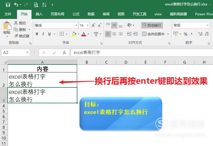
Task: Toggle Italic formatting
Action: (x=43, y=34)
